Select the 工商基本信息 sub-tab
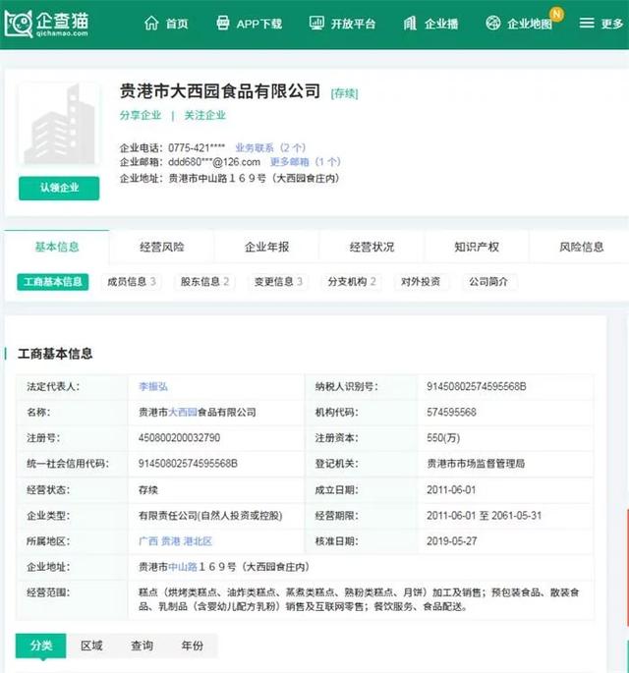629x673 pixels. click(x=53, y=282)
